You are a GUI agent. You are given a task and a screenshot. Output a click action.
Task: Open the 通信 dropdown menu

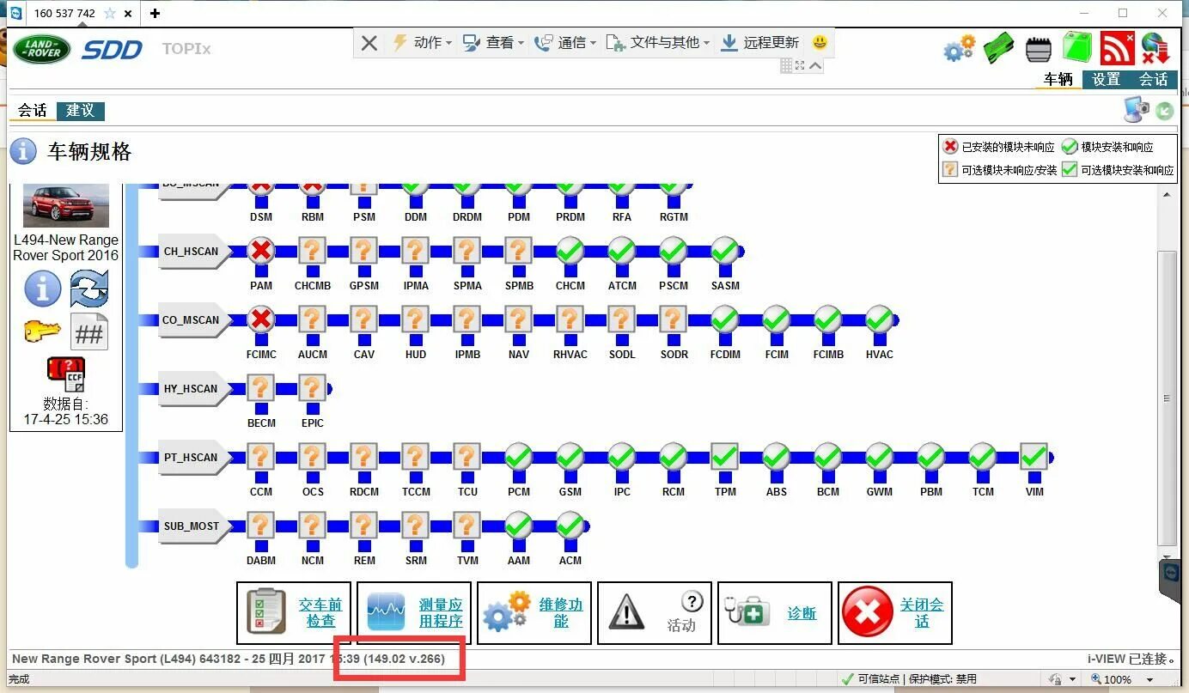(565, 43)
